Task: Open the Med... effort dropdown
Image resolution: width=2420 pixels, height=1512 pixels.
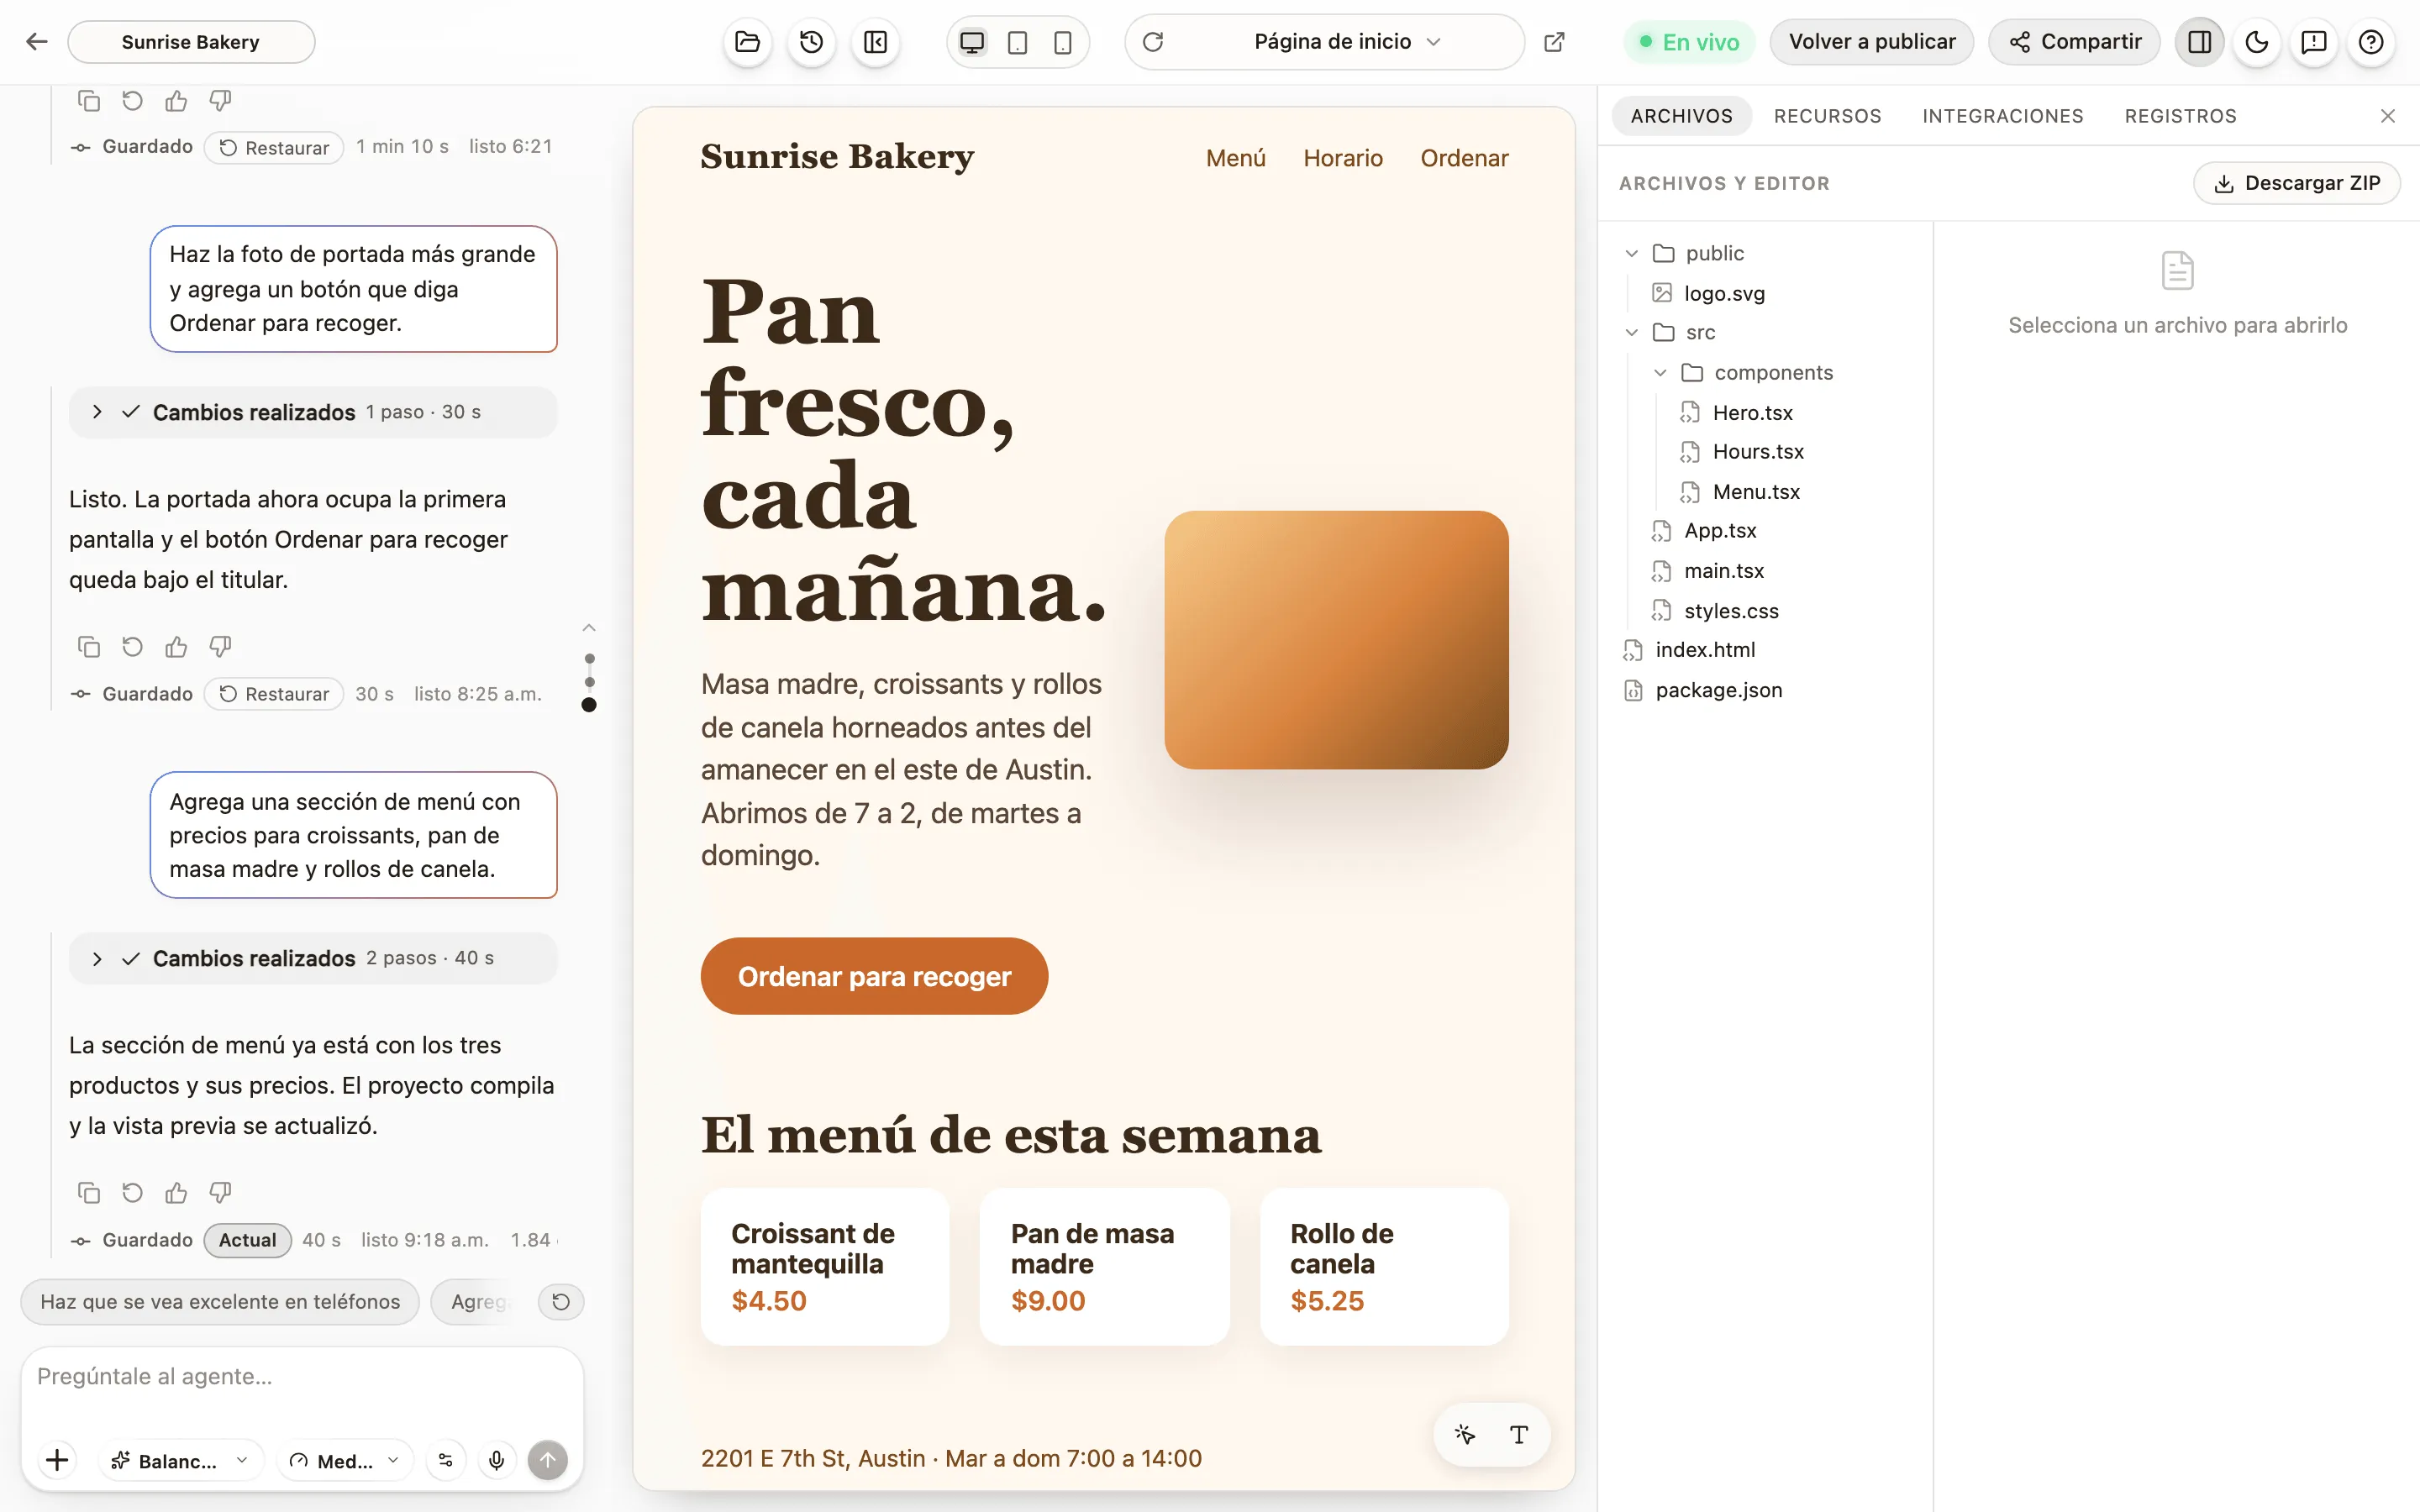Action: (344, 1461)
